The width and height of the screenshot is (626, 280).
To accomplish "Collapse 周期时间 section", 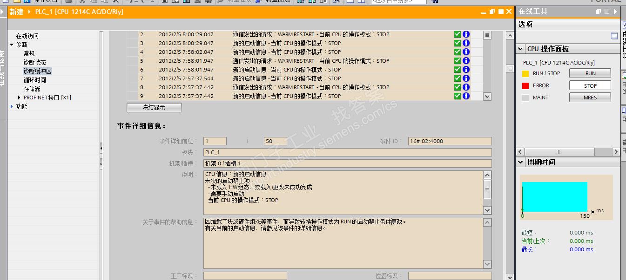I will pos(521,162).
